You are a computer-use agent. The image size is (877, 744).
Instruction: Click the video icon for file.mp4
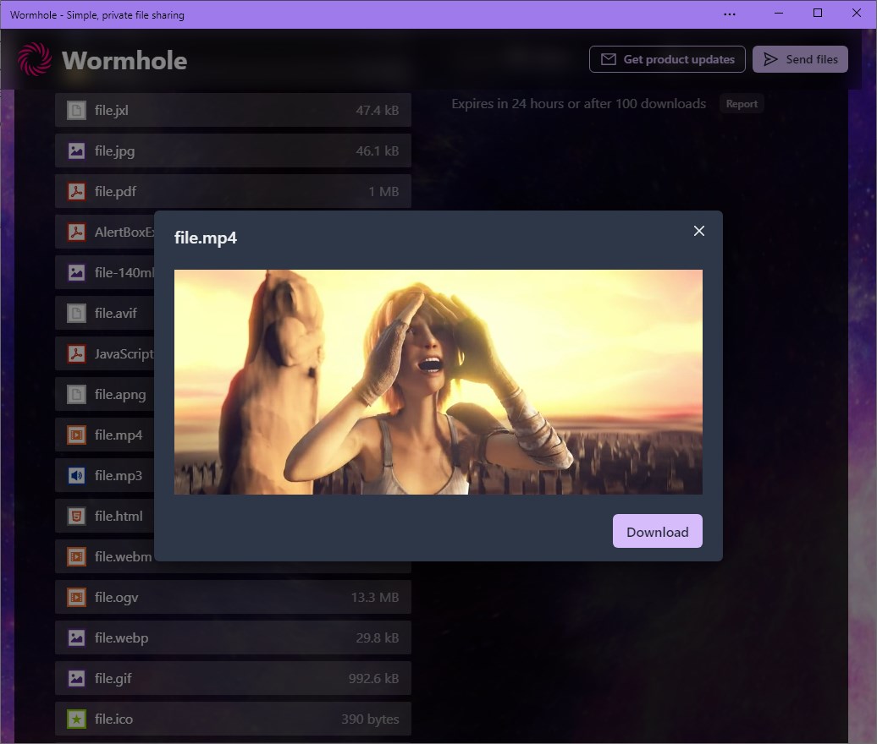[77, 435]
